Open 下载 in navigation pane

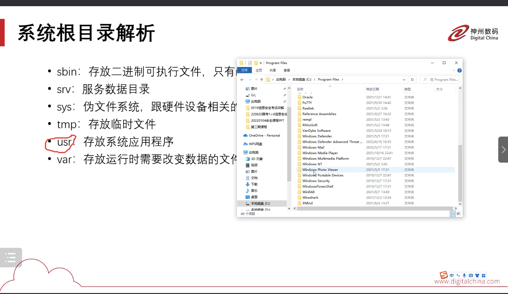254,184
